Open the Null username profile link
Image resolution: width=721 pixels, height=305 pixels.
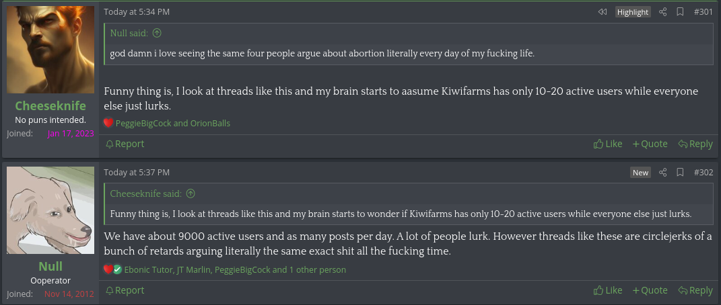(50, 266)
